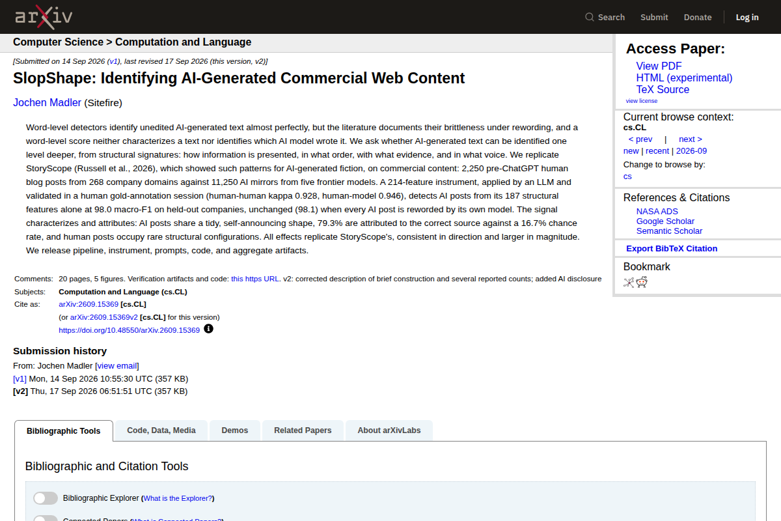Click 'Computation and Language (cs.CL)' subject text
Screen dimensions: 781x521
(123, 292)
